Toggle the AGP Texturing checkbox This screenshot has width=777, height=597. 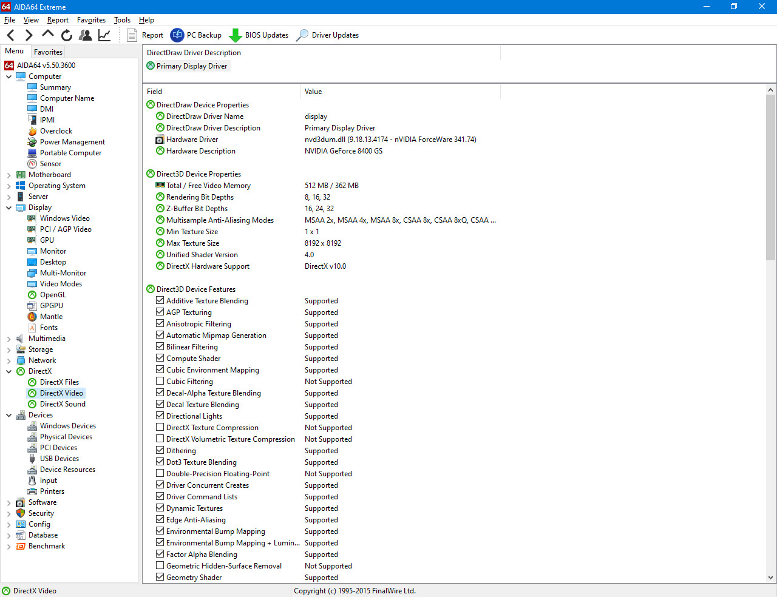[x=160, y=312]
